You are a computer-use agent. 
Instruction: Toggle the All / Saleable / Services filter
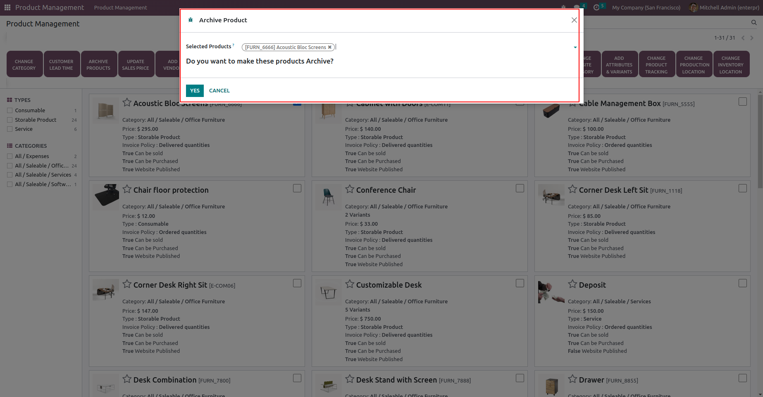tap(10, 175)
